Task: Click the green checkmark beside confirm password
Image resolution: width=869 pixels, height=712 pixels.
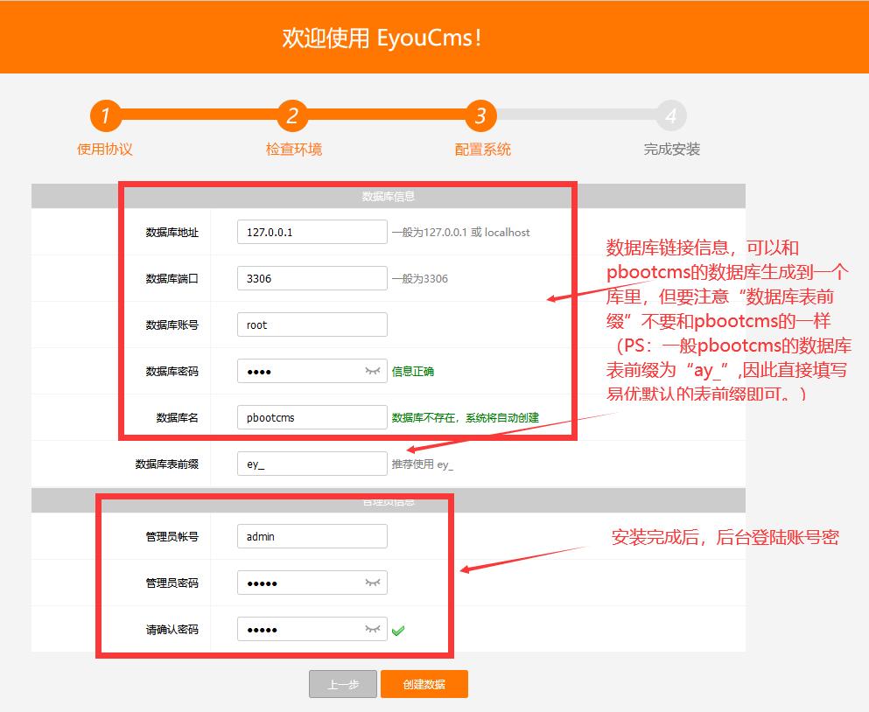Action: coord(398,630)
